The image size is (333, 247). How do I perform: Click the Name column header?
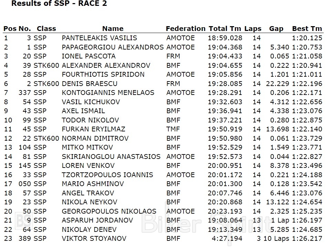[x=113, y=29]
